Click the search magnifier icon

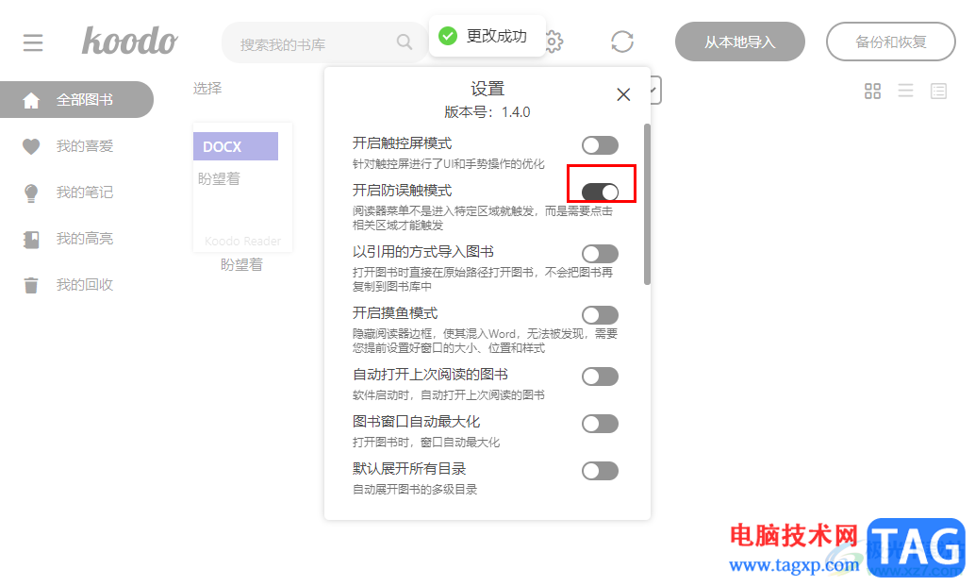click(405, 42)
